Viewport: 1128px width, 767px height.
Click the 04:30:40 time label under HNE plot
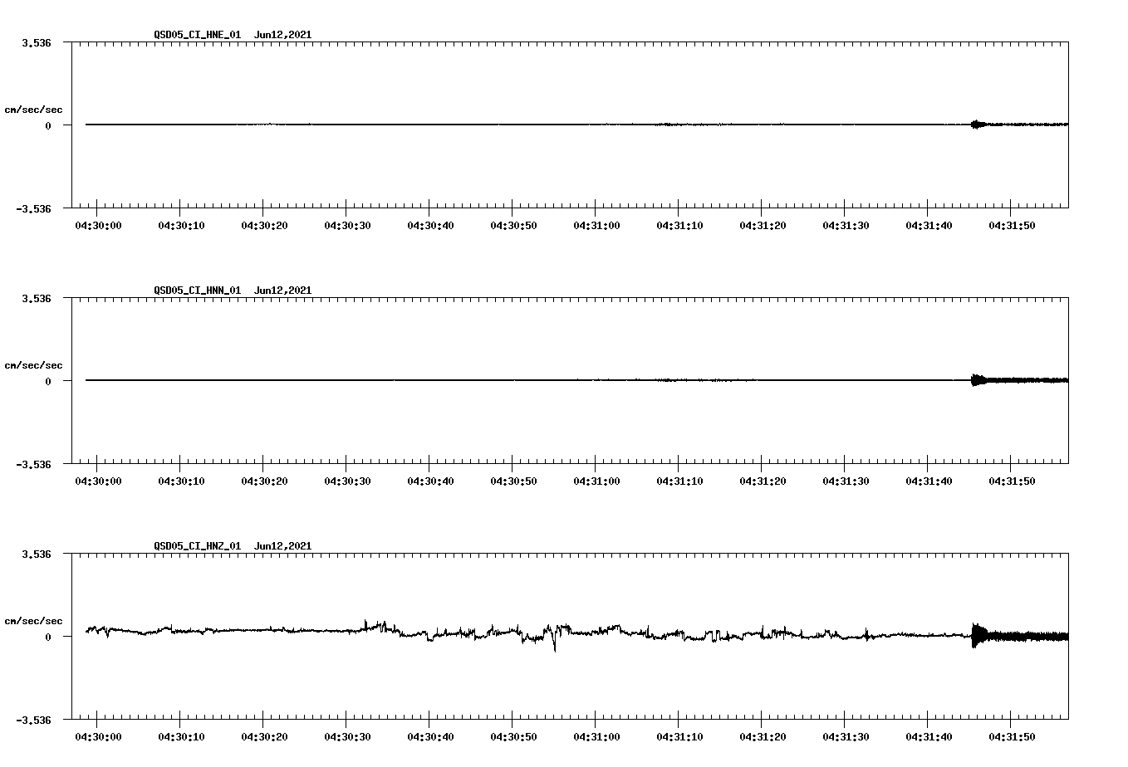click(x=430, y=226)
